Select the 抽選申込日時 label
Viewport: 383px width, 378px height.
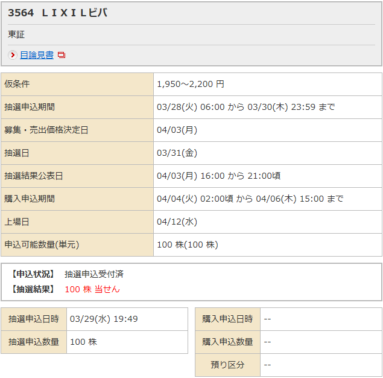pyautogui.click(x=34, y=319)
